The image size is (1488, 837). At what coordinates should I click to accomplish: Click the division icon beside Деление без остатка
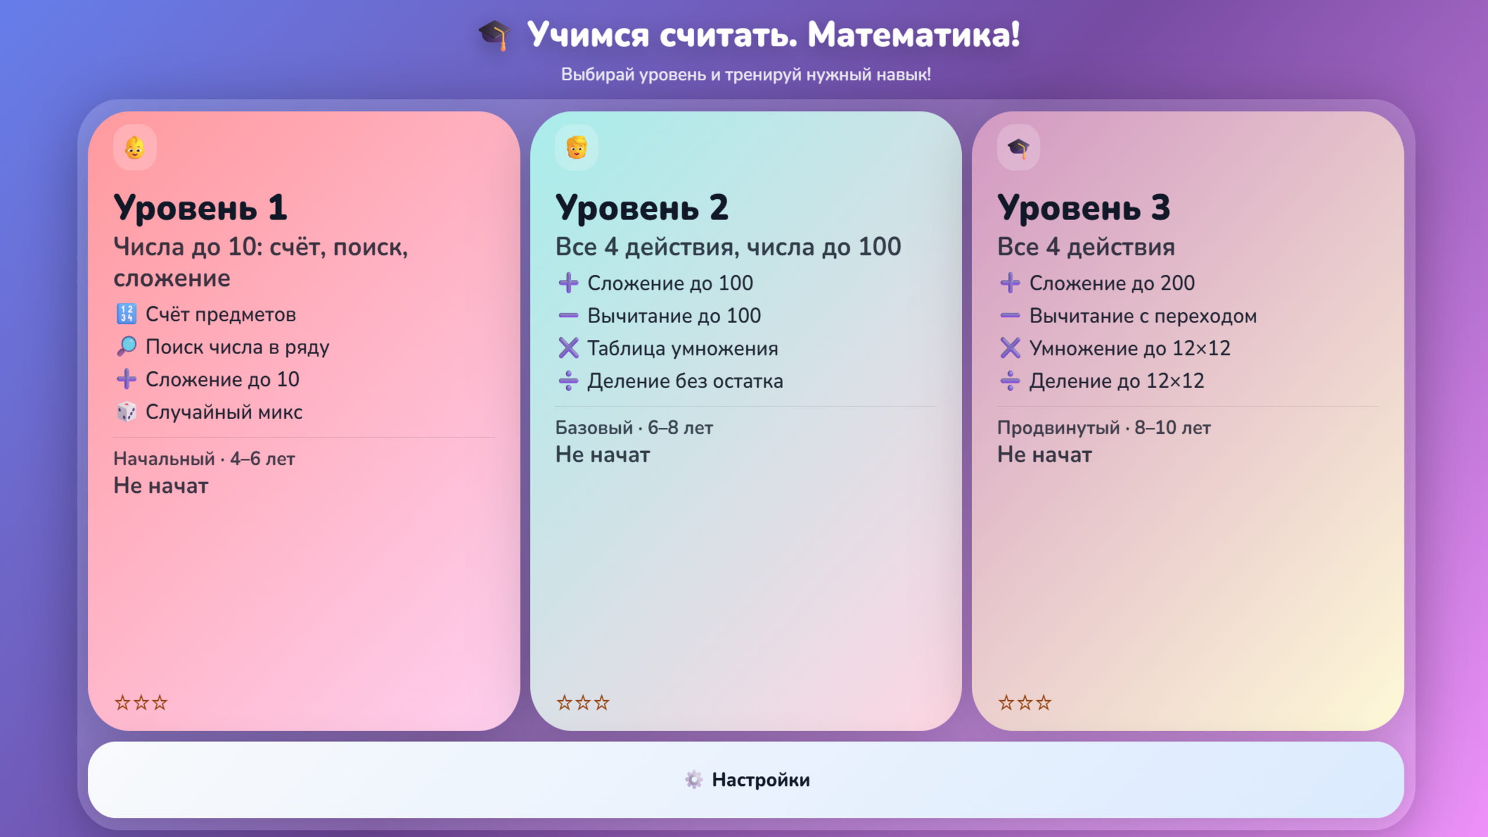pyautogui.click(x=568, y=381)
